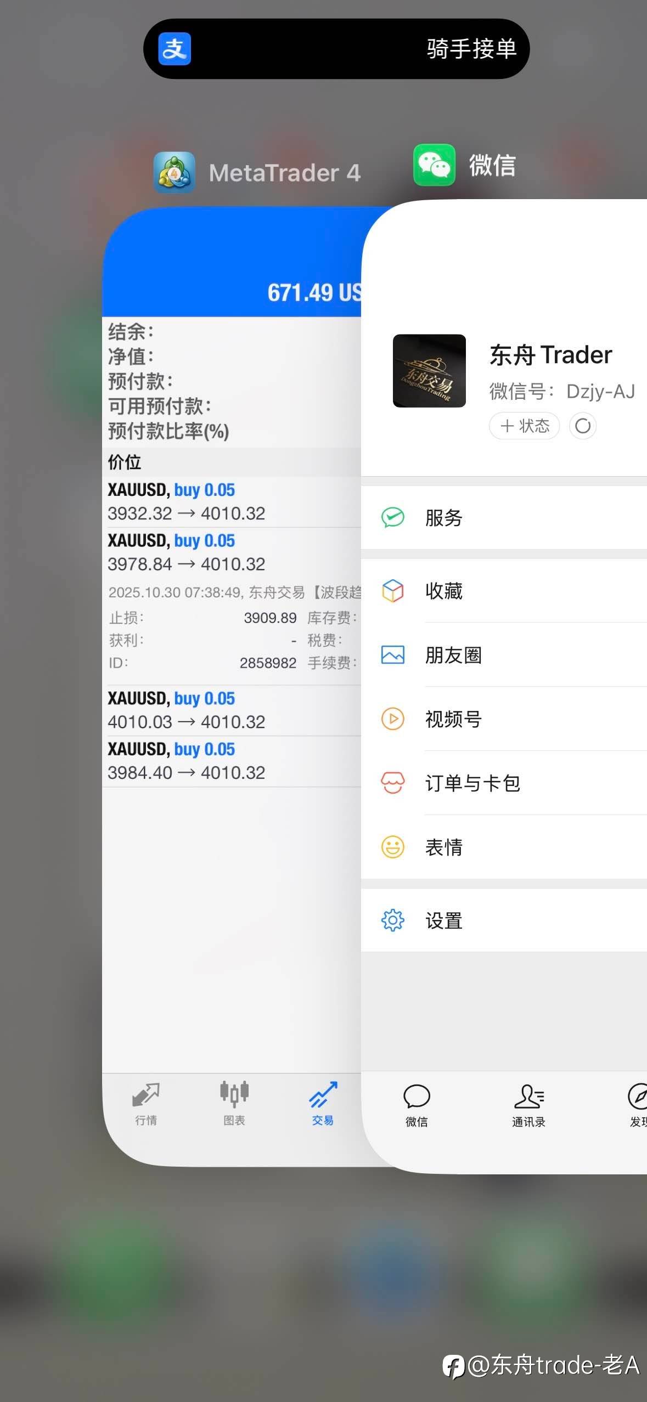Open the 表情 sticker smiley icon
Viewport: 647px width, 1402px height.
[393, 847]
